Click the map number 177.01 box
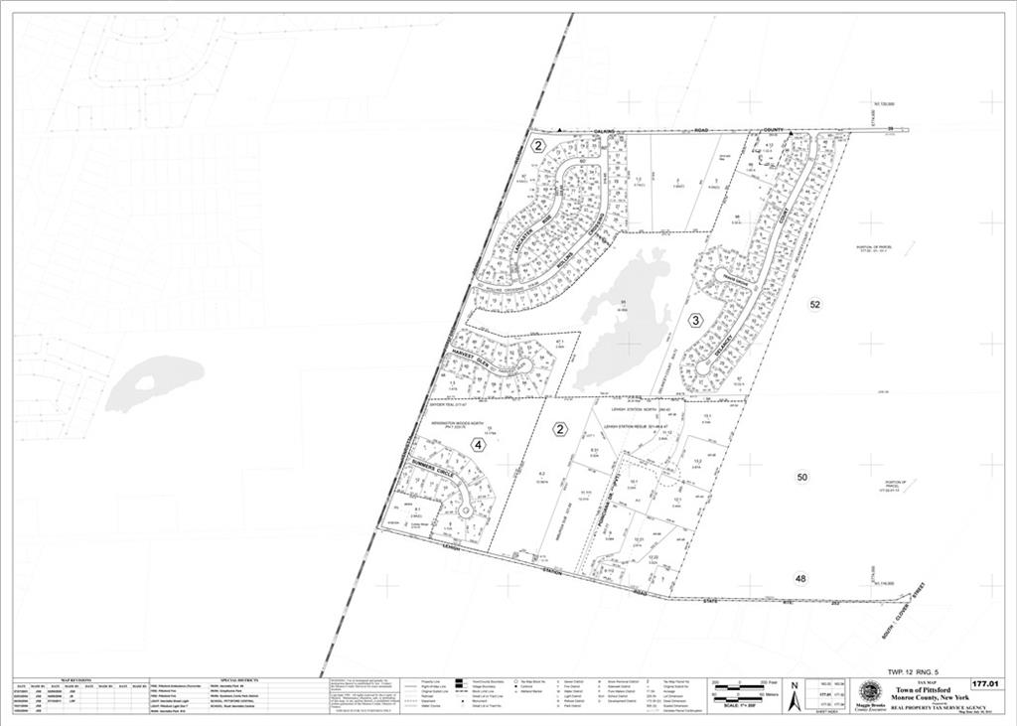Viewport: 1017px width, 726px height. coord(984,684)
